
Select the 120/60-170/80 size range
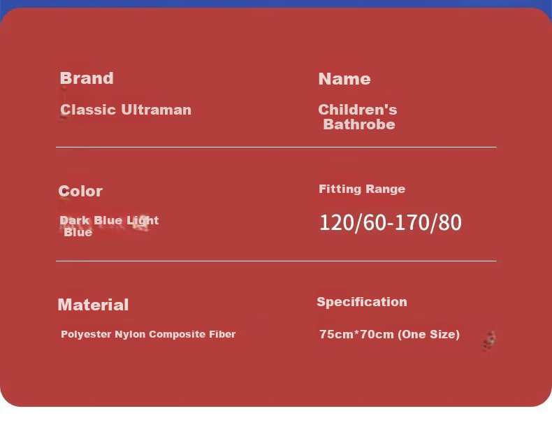click(390, 222)
